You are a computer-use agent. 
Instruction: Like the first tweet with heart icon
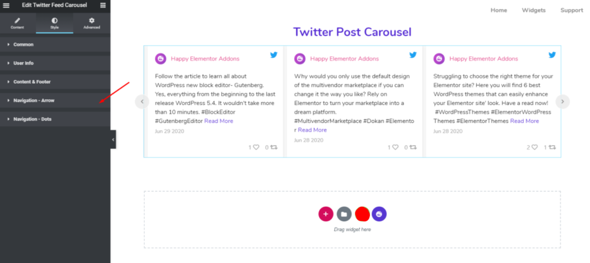coord(256,148)
